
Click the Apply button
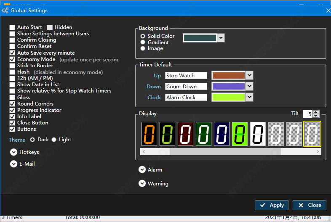coord(272,205)
